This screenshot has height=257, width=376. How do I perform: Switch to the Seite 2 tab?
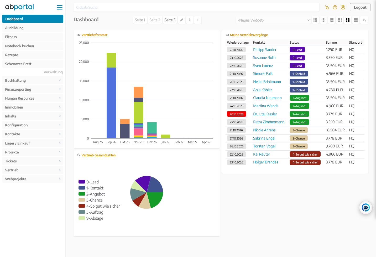[155, 20]
